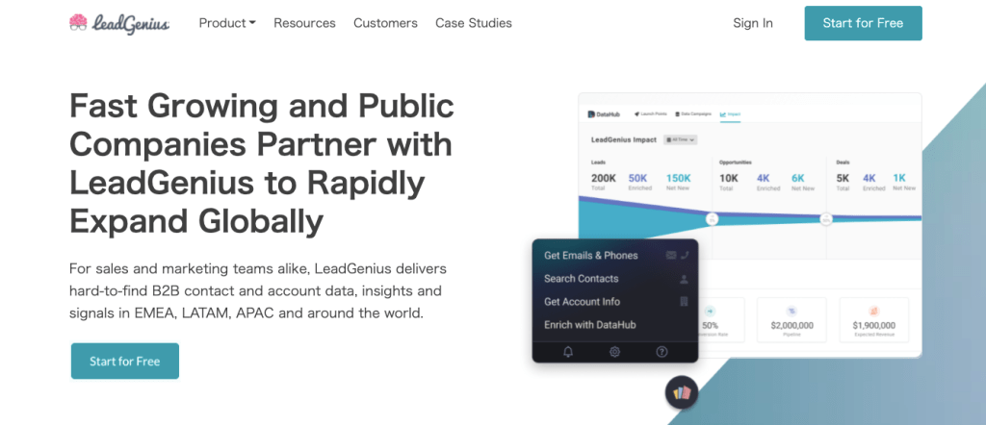Click the funnel marker between Leads and Opportunities
This screenshot has height=425, width=986.
coord(712,219)
